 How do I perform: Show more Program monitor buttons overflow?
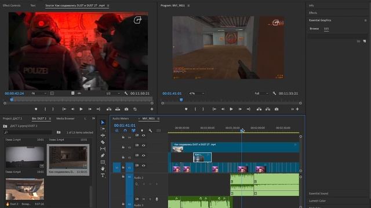click(292, 109)
